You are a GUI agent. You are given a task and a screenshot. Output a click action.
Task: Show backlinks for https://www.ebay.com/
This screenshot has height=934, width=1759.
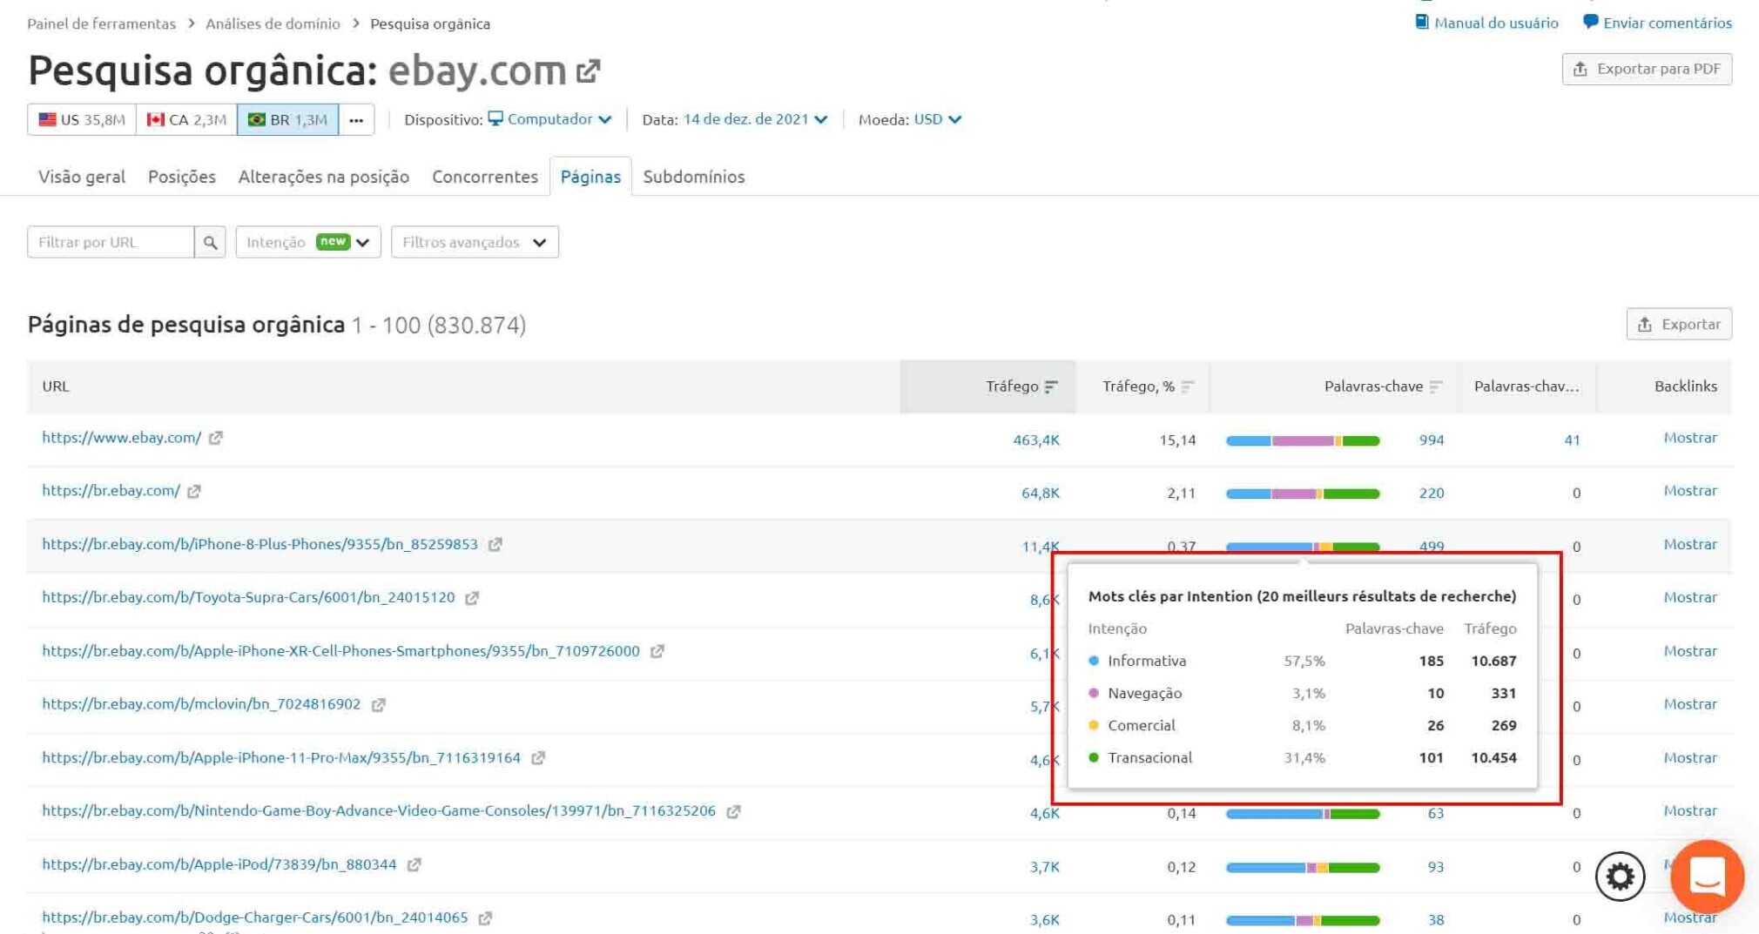click(1689, 437)
